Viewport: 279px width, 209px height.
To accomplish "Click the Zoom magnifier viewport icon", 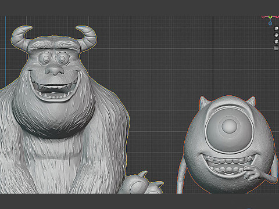I will point(276,28).
